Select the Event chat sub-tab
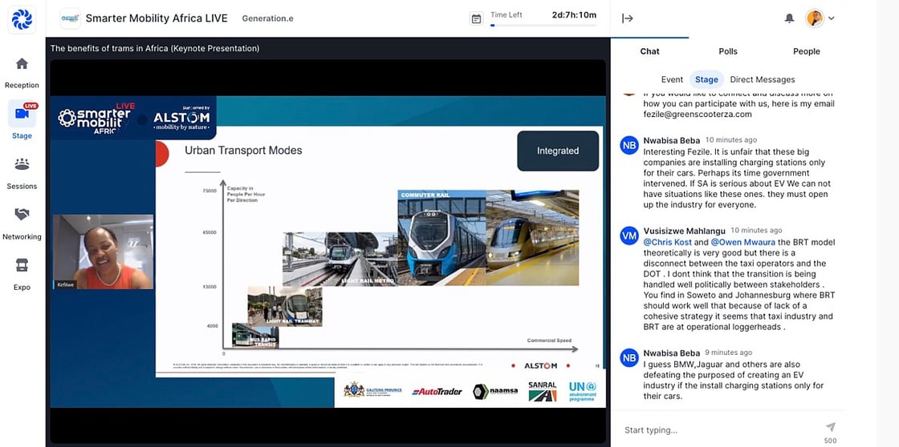The height and width of the screenshot is (447, 899). (672, 79)
